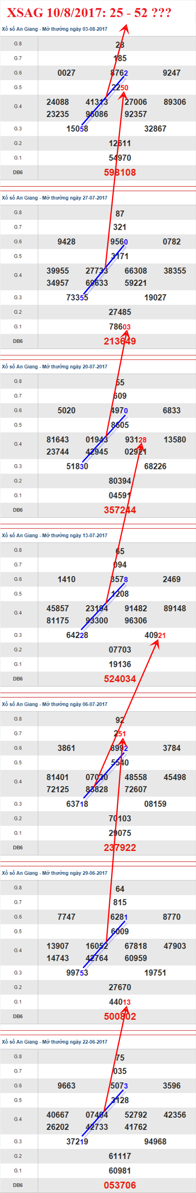
Task: Pick the G.2 number 27485
Action: click(120, 312)
